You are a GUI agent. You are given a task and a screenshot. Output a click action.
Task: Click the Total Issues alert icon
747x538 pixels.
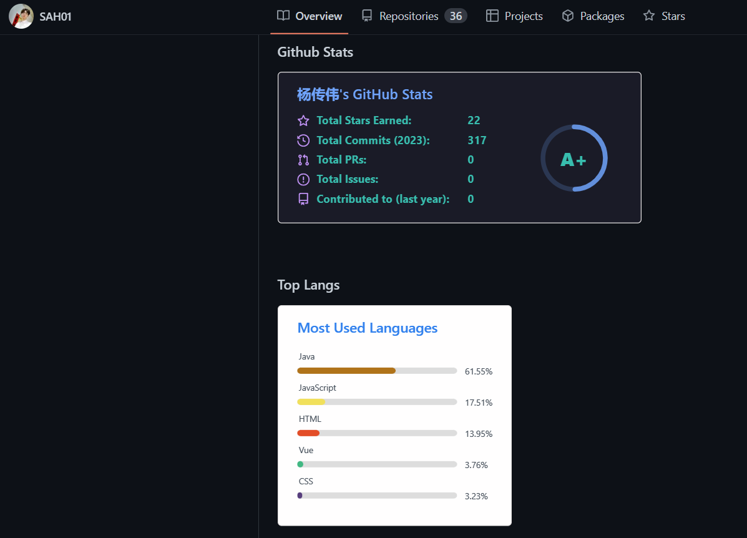click(x=303, y=180)
